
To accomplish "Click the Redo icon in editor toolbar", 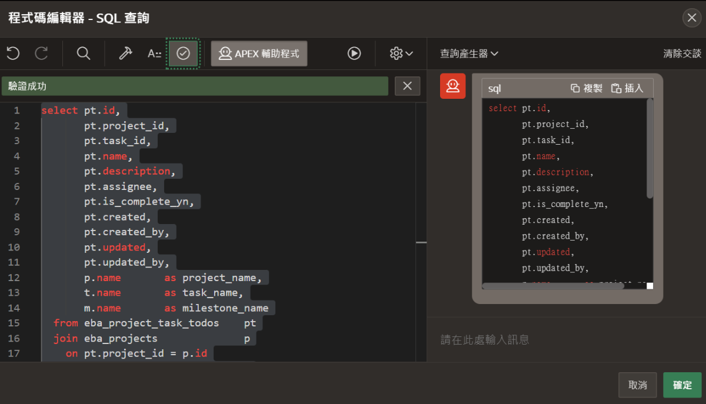I will [x=41, y=54].
